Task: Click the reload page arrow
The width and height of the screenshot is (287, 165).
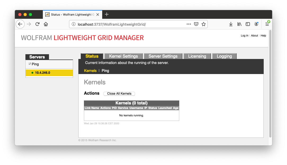Action: click(x=37, y=24)
